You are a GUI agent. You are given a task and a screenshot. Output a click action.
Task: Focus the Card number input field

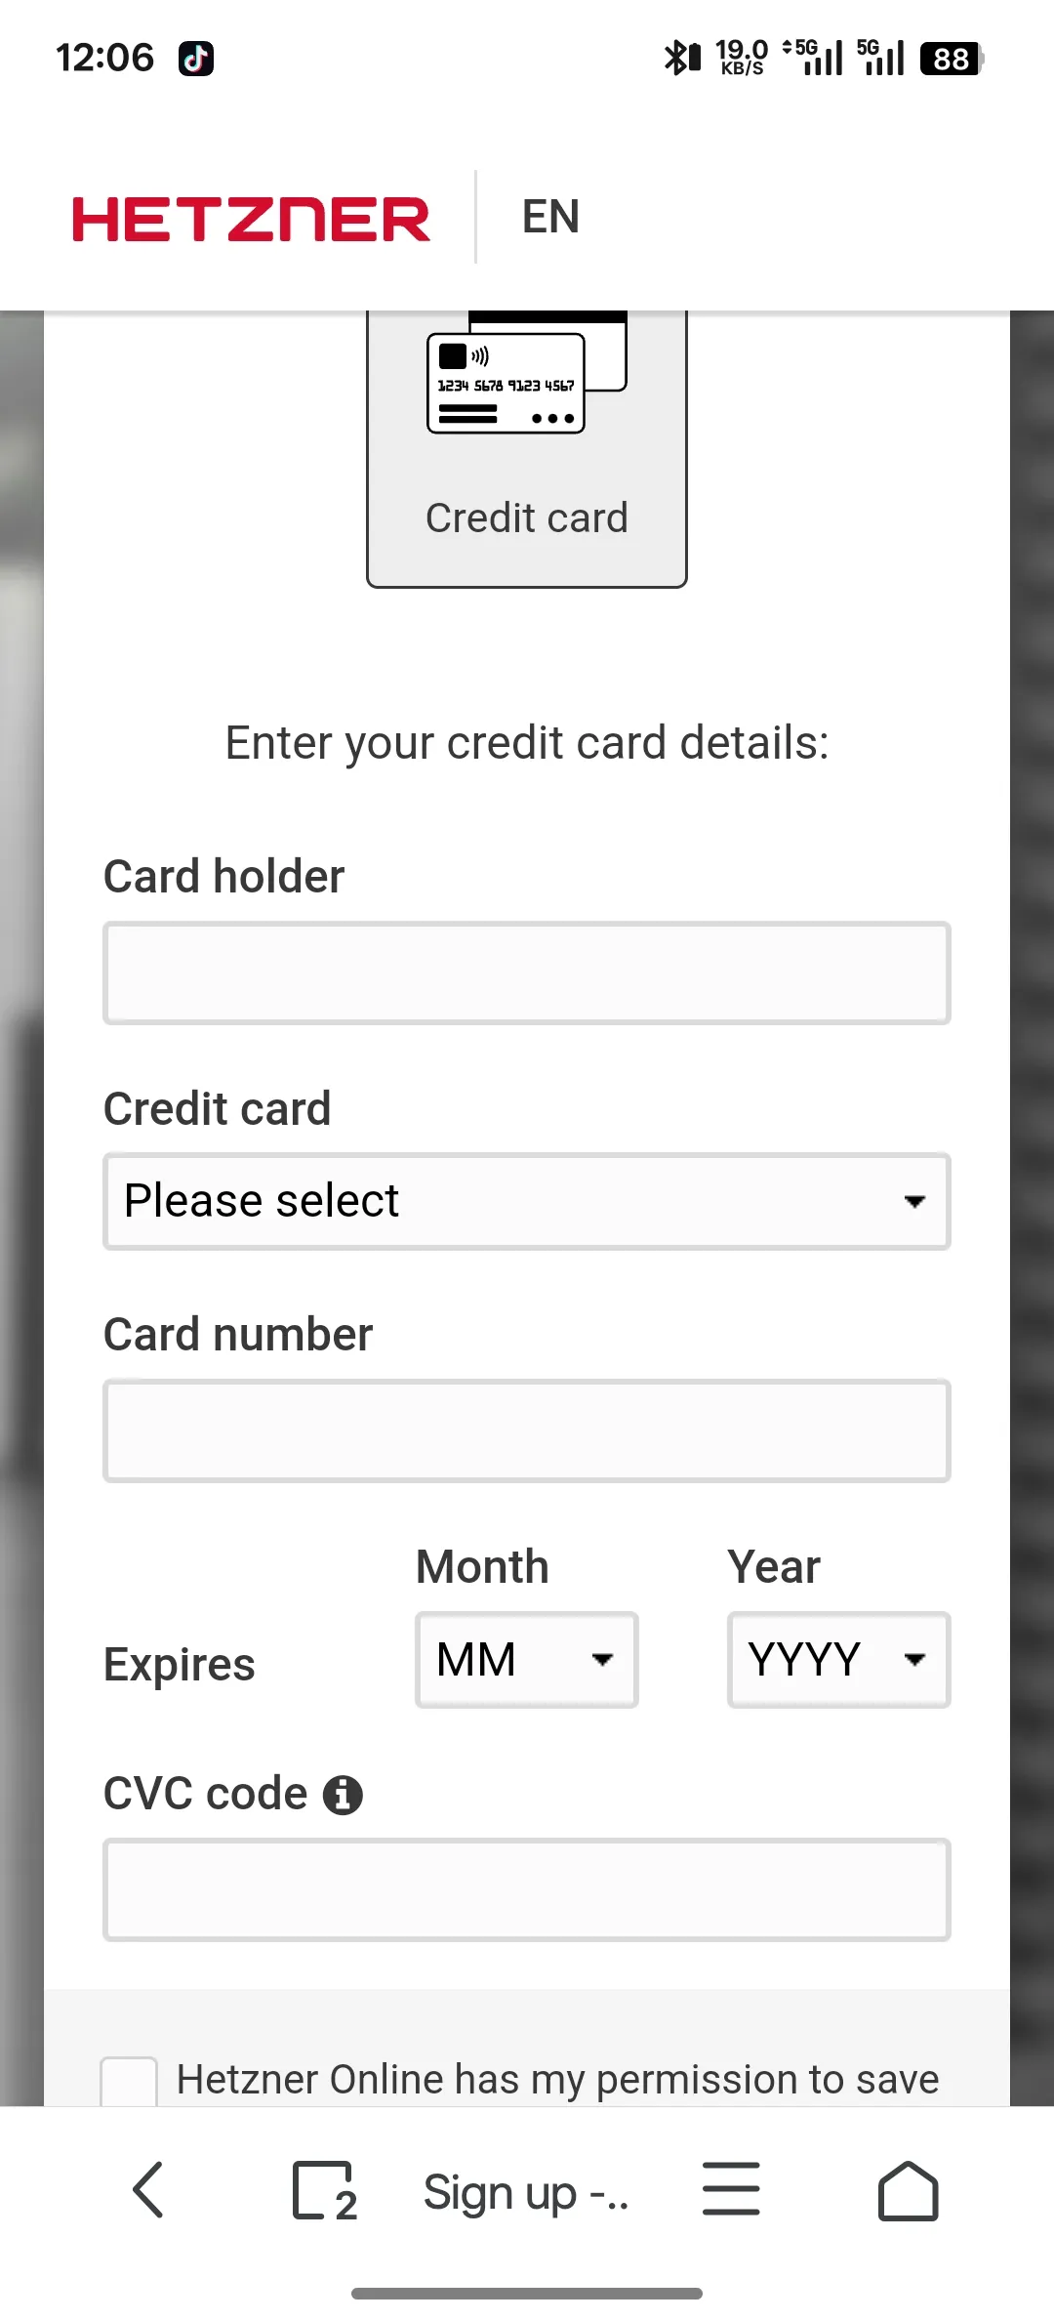click(527, 1431)
